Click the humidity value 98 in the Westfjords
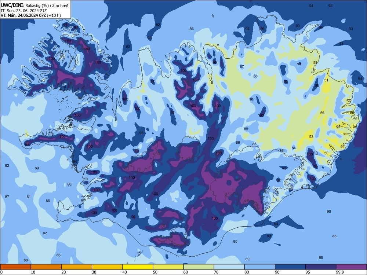The height and width of the screenshot is (275, 367). (x=35, y=65)
